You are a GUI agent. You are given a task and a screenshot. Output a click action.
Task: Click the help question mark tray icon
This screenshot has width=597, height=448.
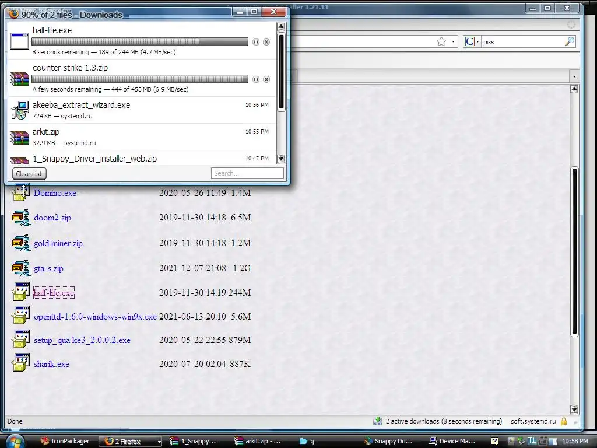pyautogui.click(x=494, y=441)
